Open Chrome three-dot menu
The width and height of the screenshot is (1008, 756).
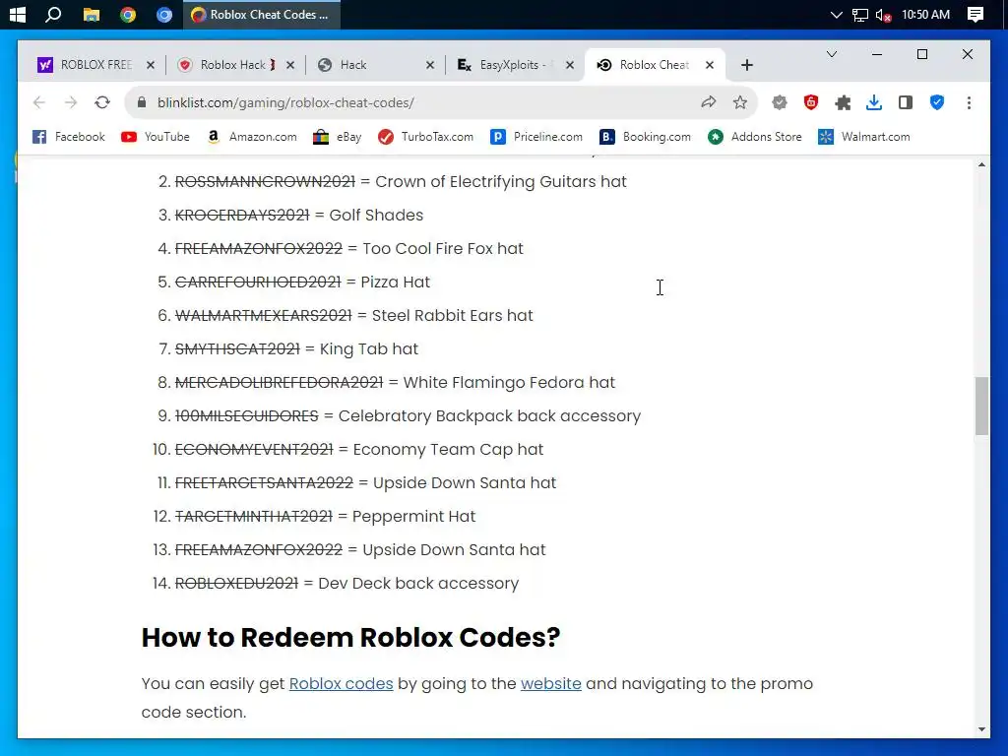[x=969, y=102]
